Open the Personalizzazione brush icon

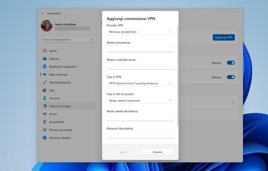45,82
